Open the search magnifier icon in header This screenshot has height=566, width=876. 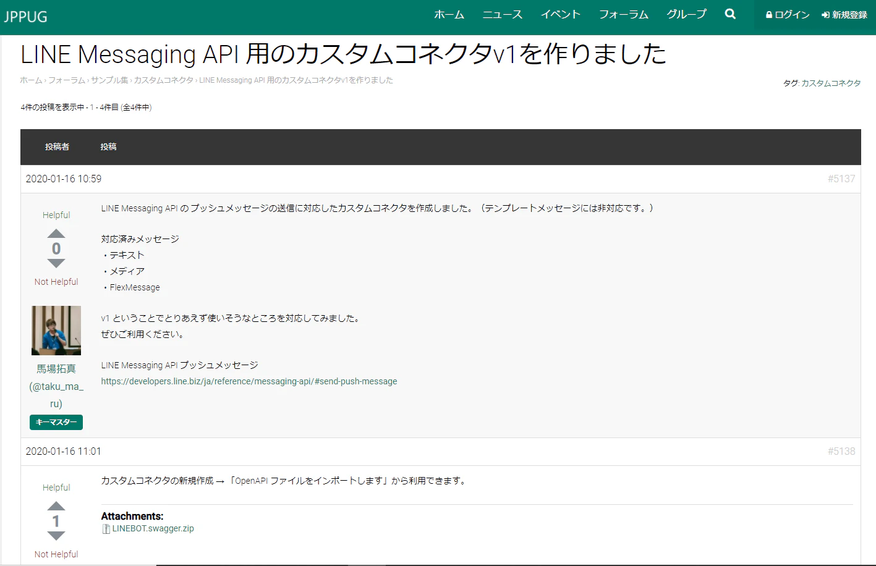(730, 14)
